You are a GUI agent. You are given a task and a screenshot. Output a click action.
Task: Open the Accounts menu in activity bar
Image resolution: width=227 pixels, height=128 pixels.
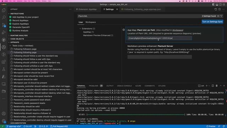click(4, 113)
